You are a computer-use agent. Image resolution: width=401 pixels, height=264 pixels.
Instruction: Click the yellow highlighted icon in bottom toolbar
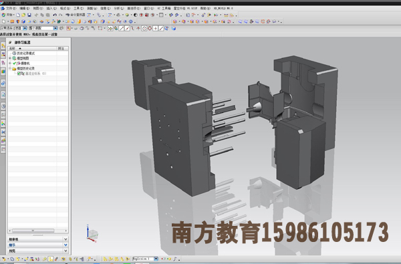[50, 259]
